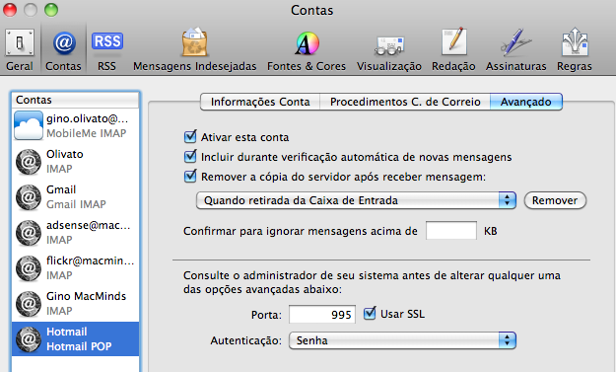Click the flickr@macmin account @ icon
This screenshot has width=616, height=372.
pos(29,268)
